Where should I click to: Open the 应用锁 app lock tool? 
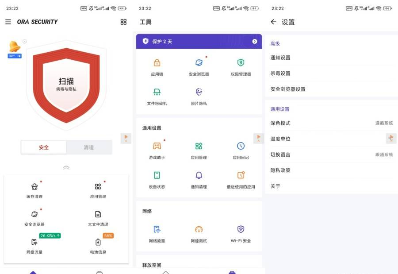tap(157, 67)
